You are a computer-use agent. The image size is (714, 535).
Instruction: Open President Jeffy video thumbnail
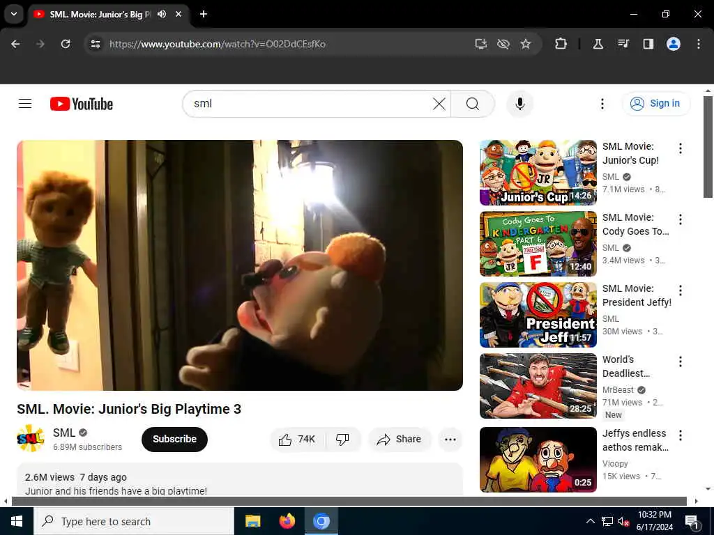pyautogui.click(x=538, y=314)
